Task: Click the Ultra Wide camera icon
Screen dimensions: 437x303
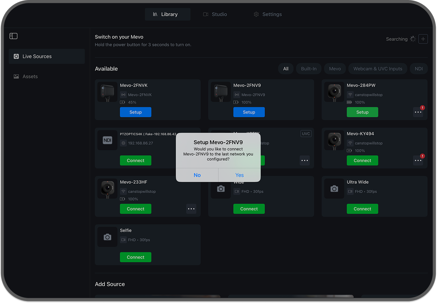Action: [334, 189]
